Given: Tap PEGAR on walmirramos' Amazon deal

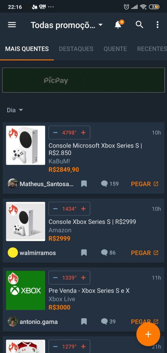Looking at the screenshot, I should (x=145, y=253).
